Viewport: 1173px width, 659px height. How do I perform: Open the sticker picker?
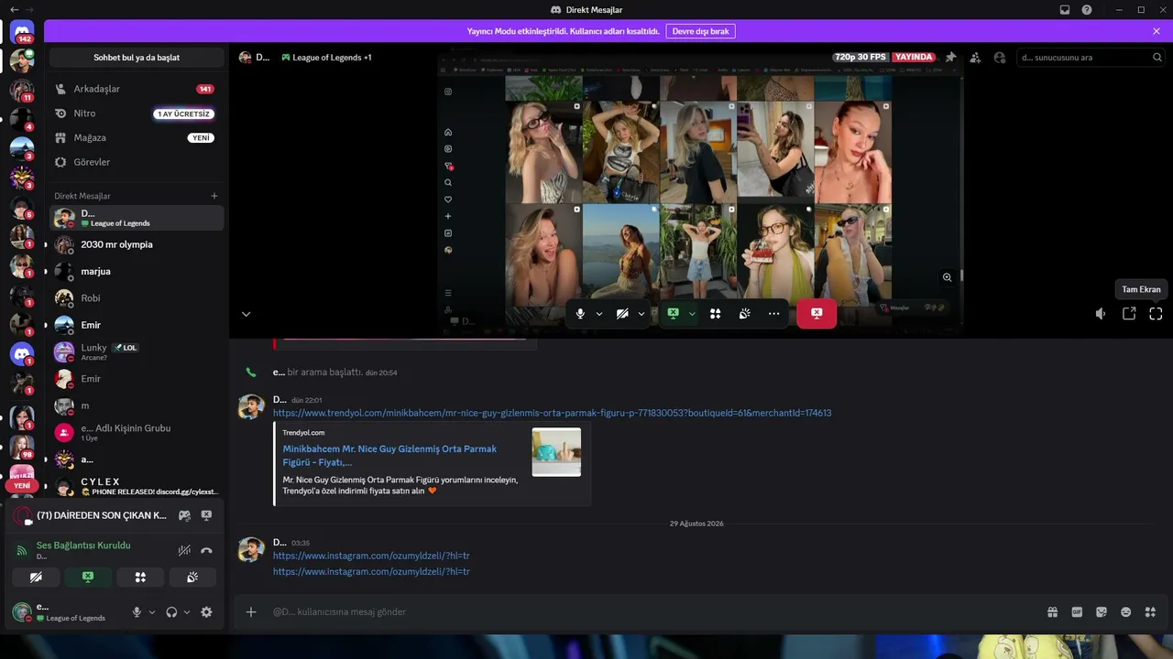pos(1102,612)
